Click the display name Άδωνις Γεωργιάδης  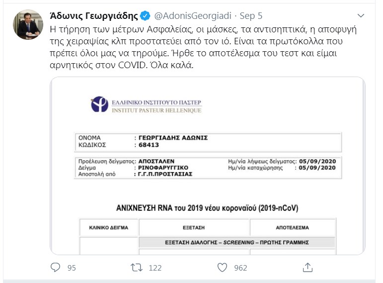pos(94,16)
